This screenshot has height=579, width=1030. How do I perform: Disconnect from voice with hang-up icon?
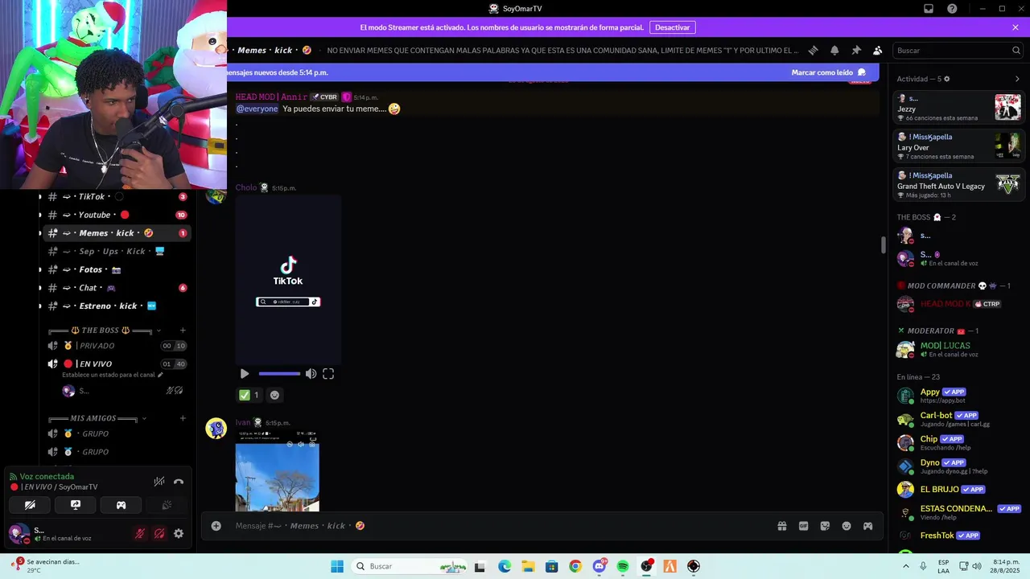[179, 482]
